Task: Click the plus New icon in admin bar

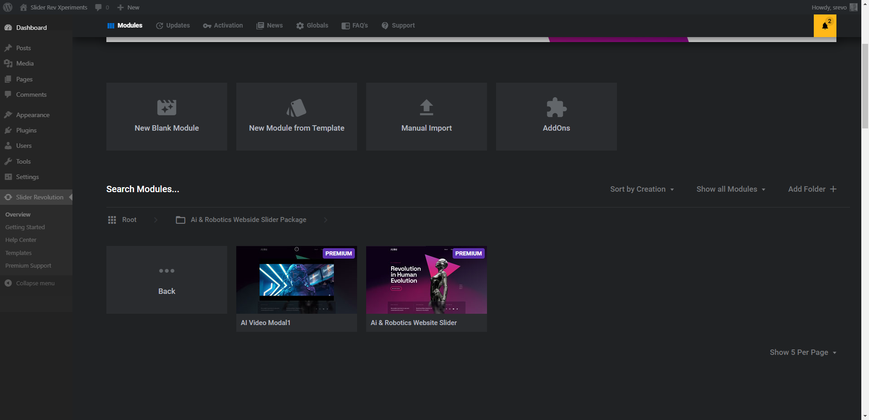Action: pos(120,7)
